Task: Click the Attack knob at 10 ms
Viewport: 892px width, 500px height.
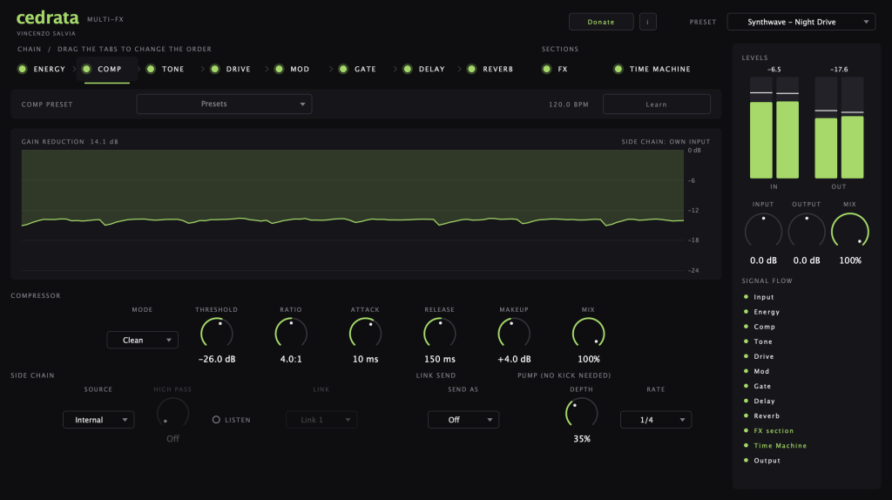Action: 365,334
